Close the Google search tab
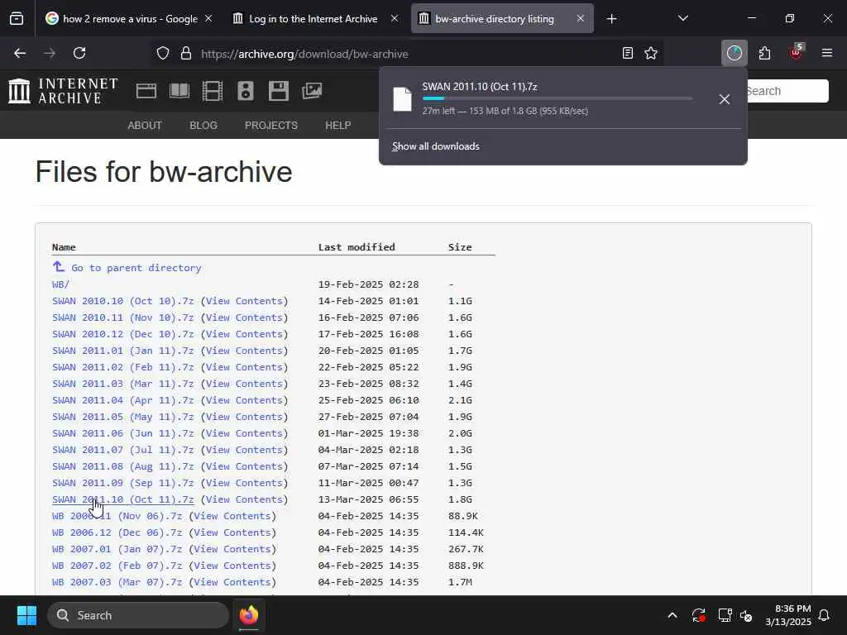The height and width of the screenshot is (635, 847). (208, 19)
